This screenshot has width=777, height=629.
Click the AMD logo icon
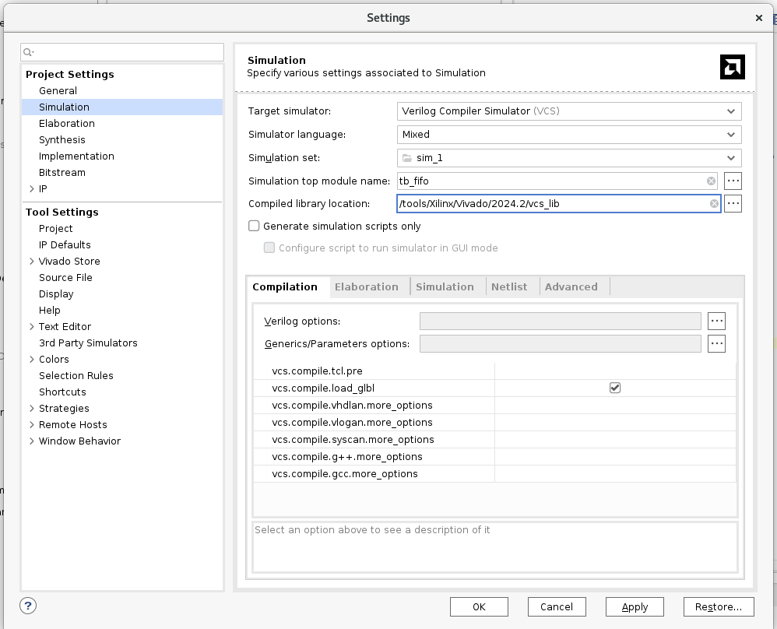[x=732, y=67]
